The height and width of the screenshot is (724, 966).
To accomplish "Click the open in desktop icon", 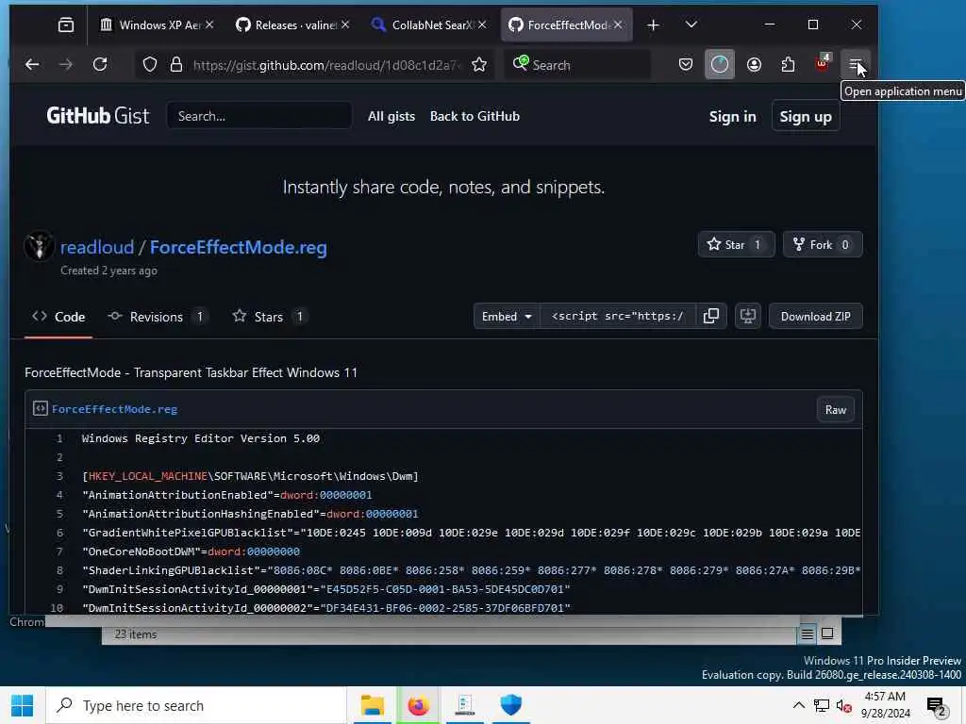I will 748,317.
